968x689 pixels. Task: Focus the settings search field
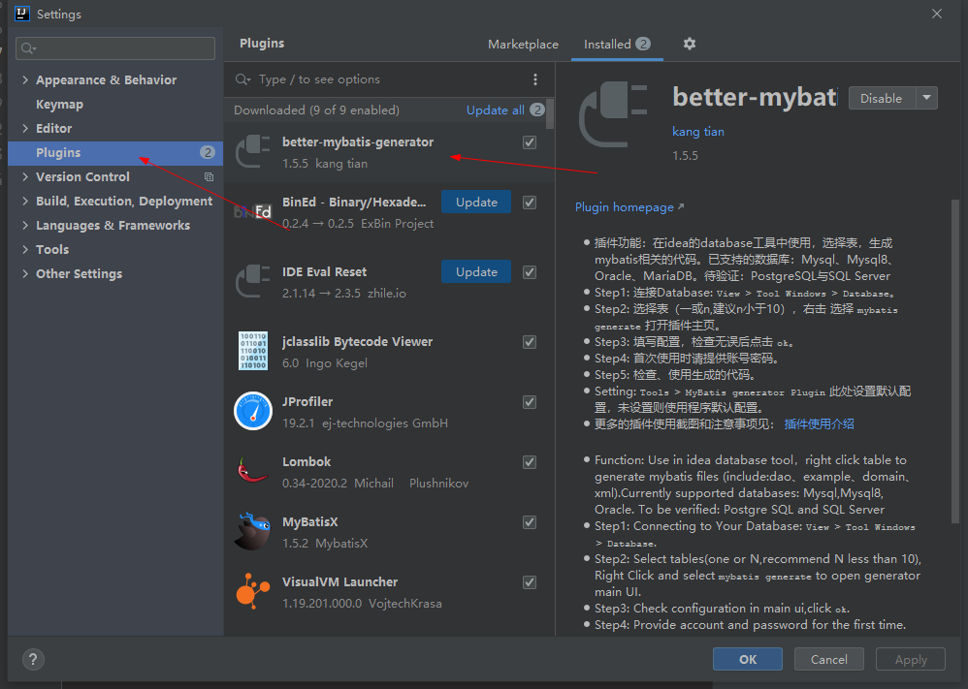pyautogui.click(x=115, y=48)
